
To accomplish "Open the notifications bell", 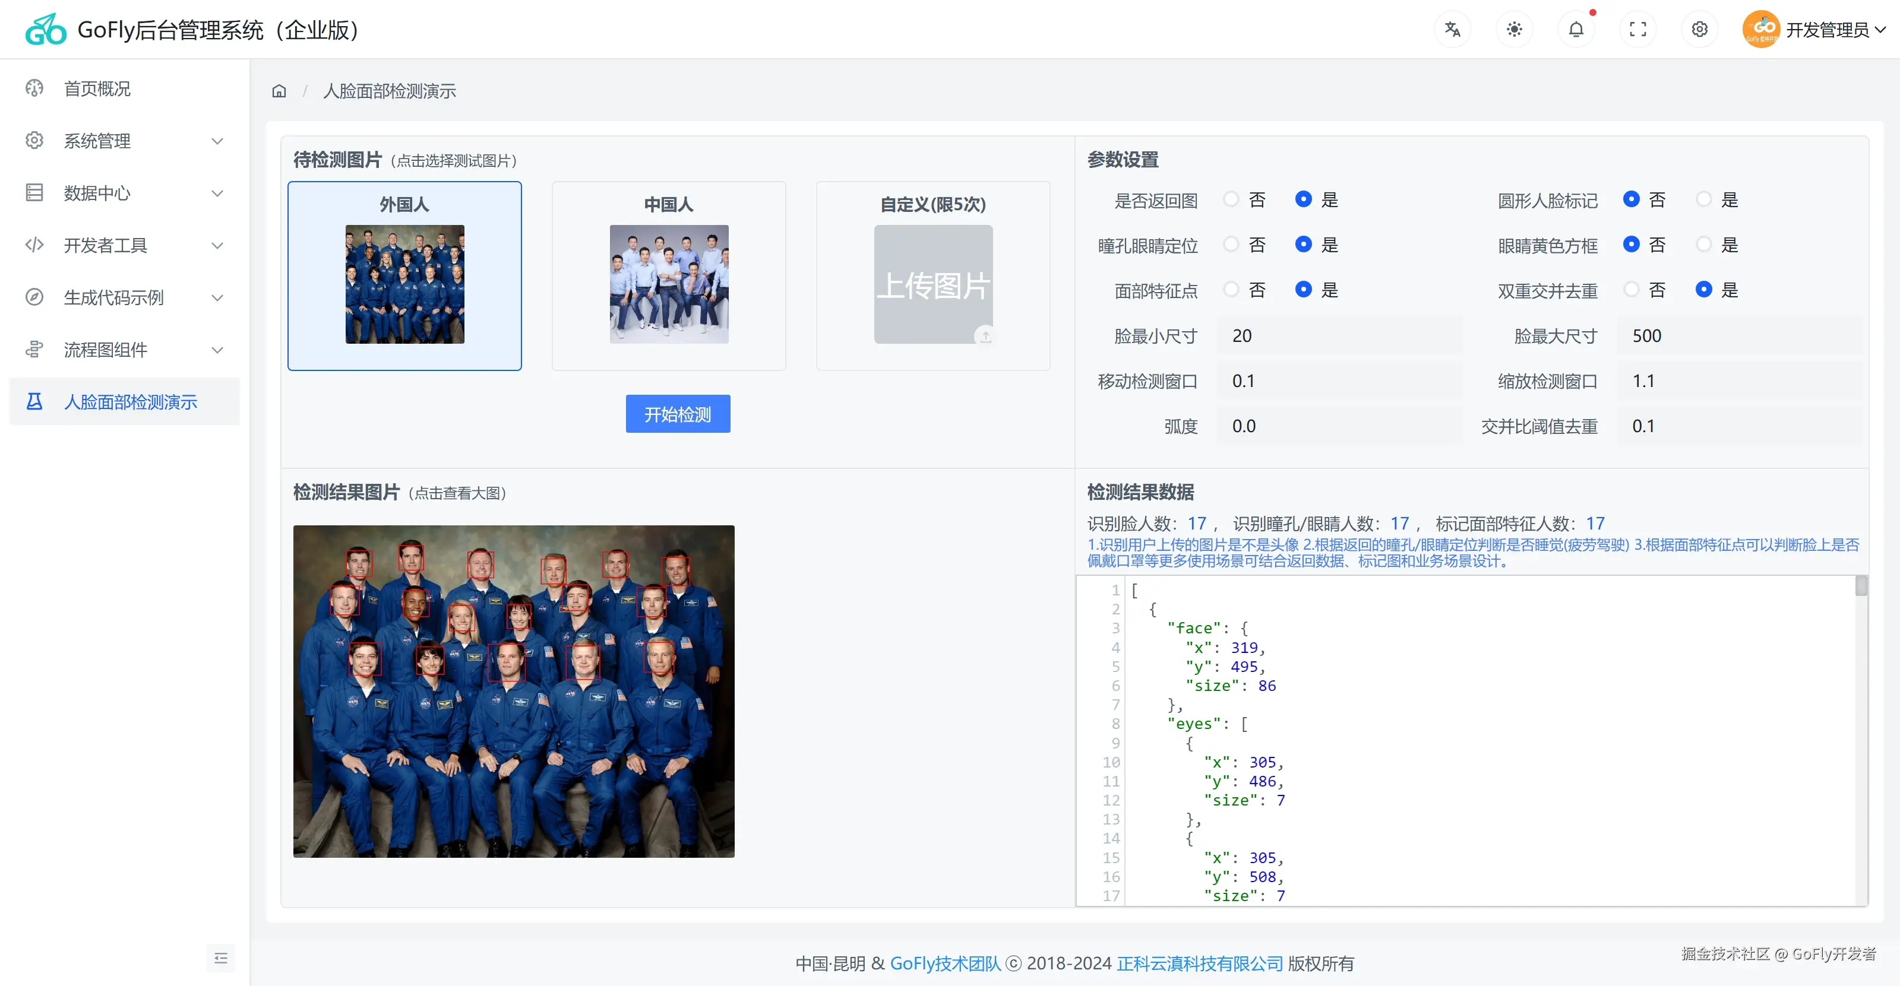I will tap(1576, 30).
